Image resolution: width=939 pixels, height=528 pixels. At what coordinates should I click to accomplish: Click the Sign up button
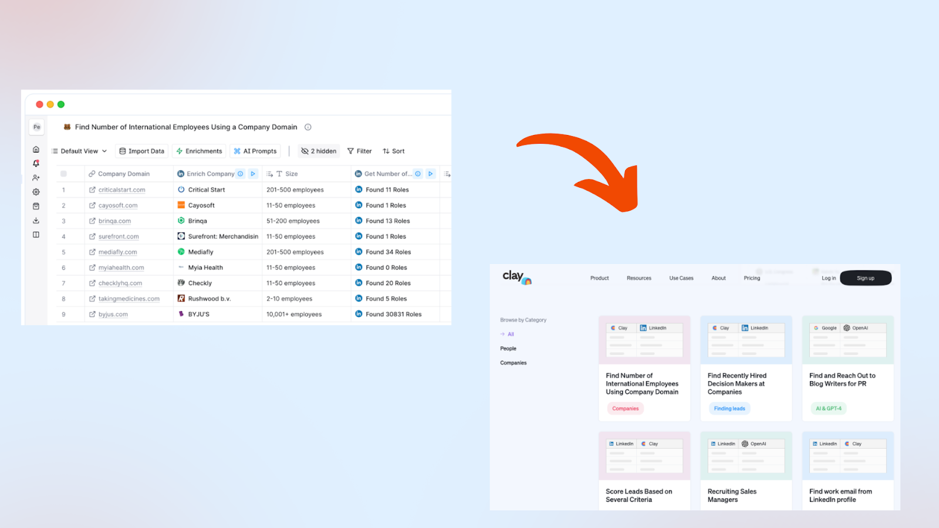(866, 277)
